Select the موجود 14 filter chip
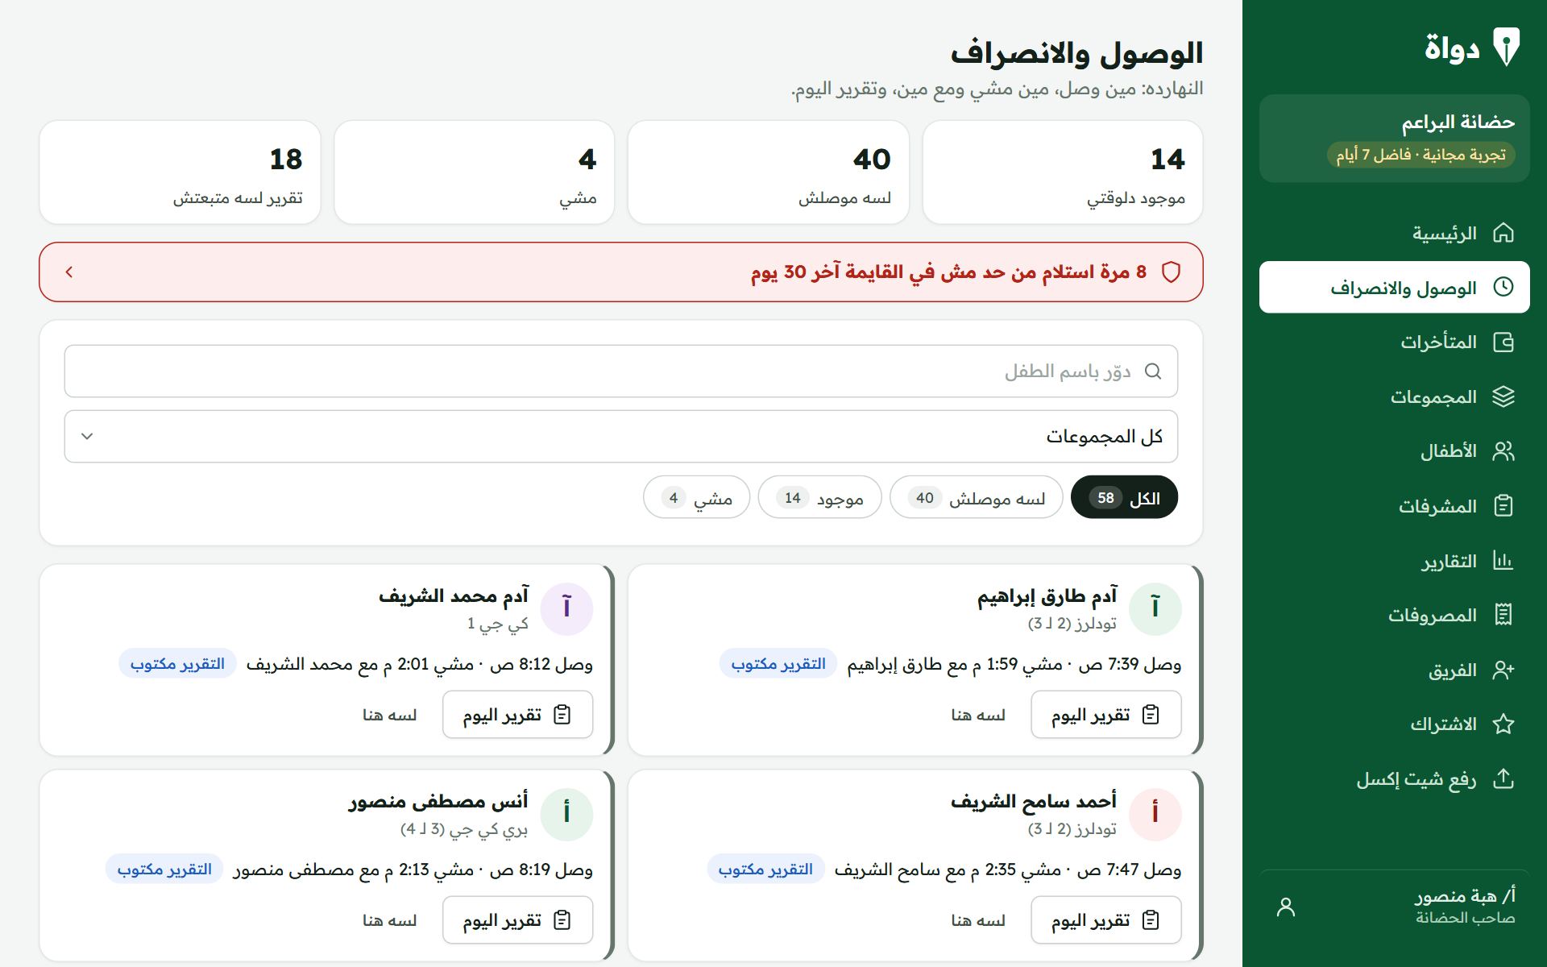 (x=820, y=498)
